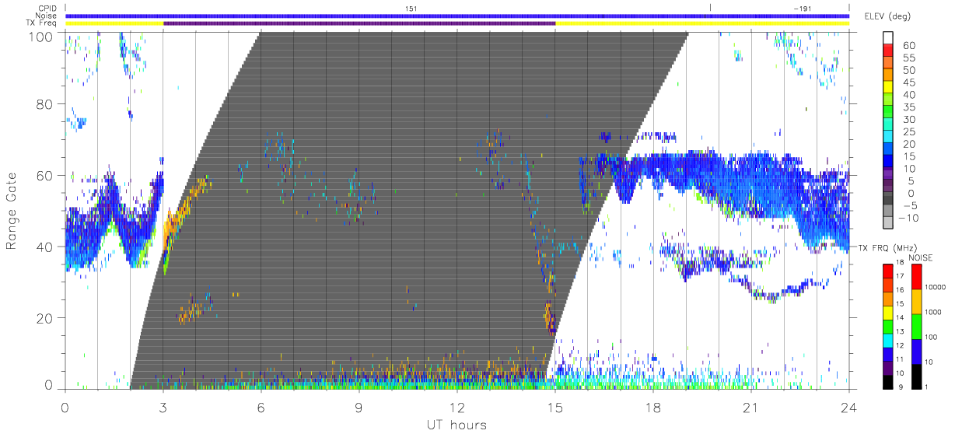The image size is (955, 441).
Task: Click the TX FRQ legend value '12'
Action: (900, 345)
